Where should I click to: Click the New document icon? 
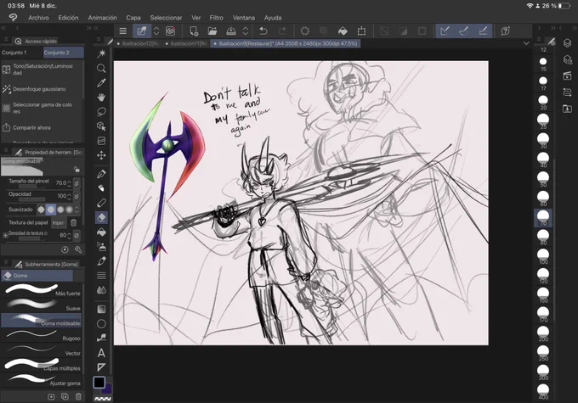tap(194, 31)
